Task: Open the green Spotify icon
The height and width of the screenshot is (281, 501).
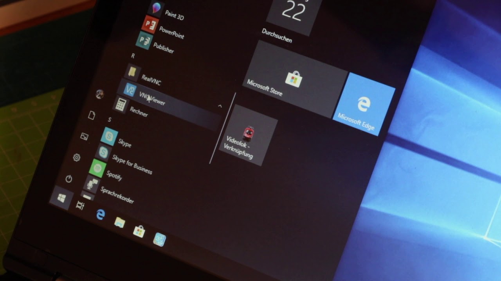Action: (x=97, y=168)
